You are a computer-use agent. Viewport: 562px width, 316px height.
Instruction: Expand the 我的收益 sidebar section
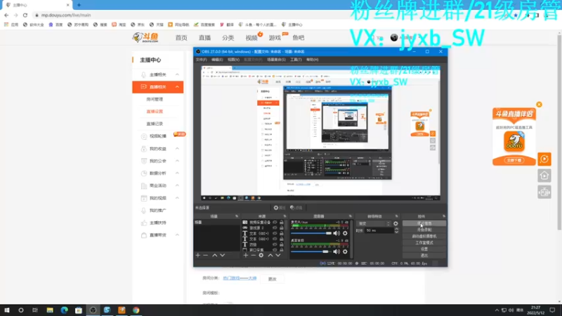tap(177, 149)
